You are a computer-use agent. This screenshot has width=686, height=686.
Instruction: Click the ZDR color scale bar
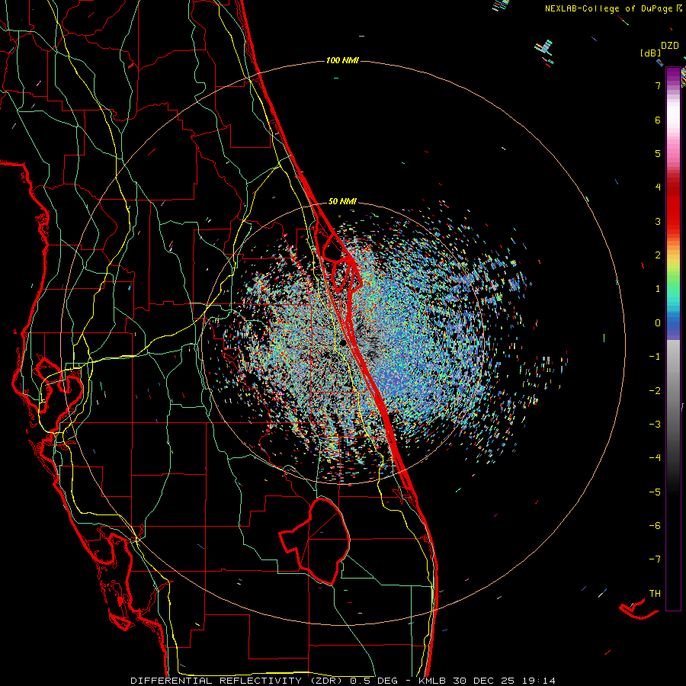click(x=673, y=339)
